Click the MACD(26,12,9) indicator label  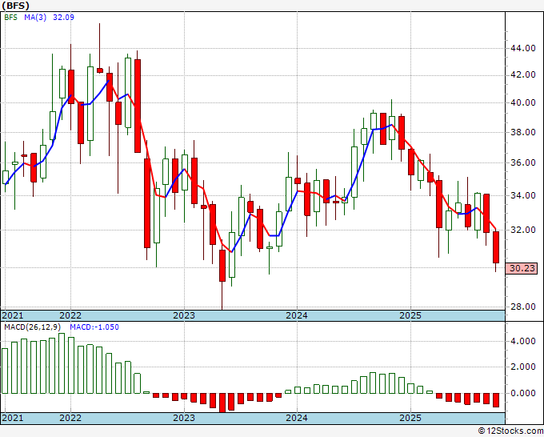click(33, 327)
